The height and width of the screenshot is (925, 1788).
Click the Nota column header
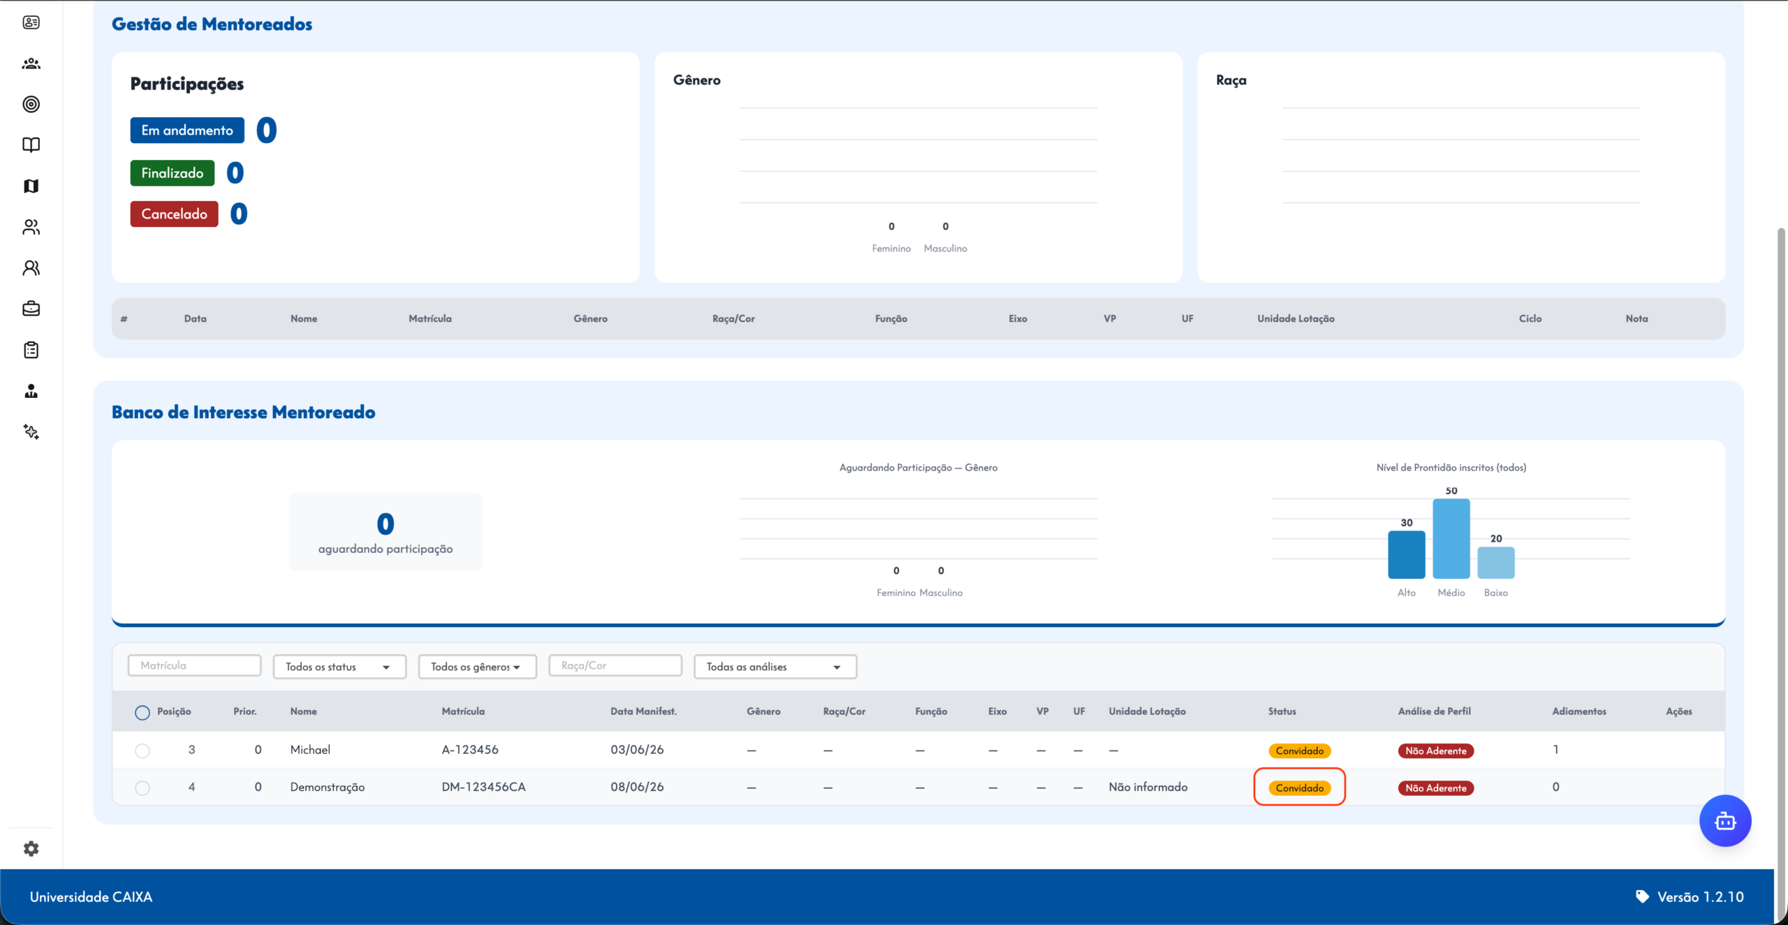[x=1636, y=318]
